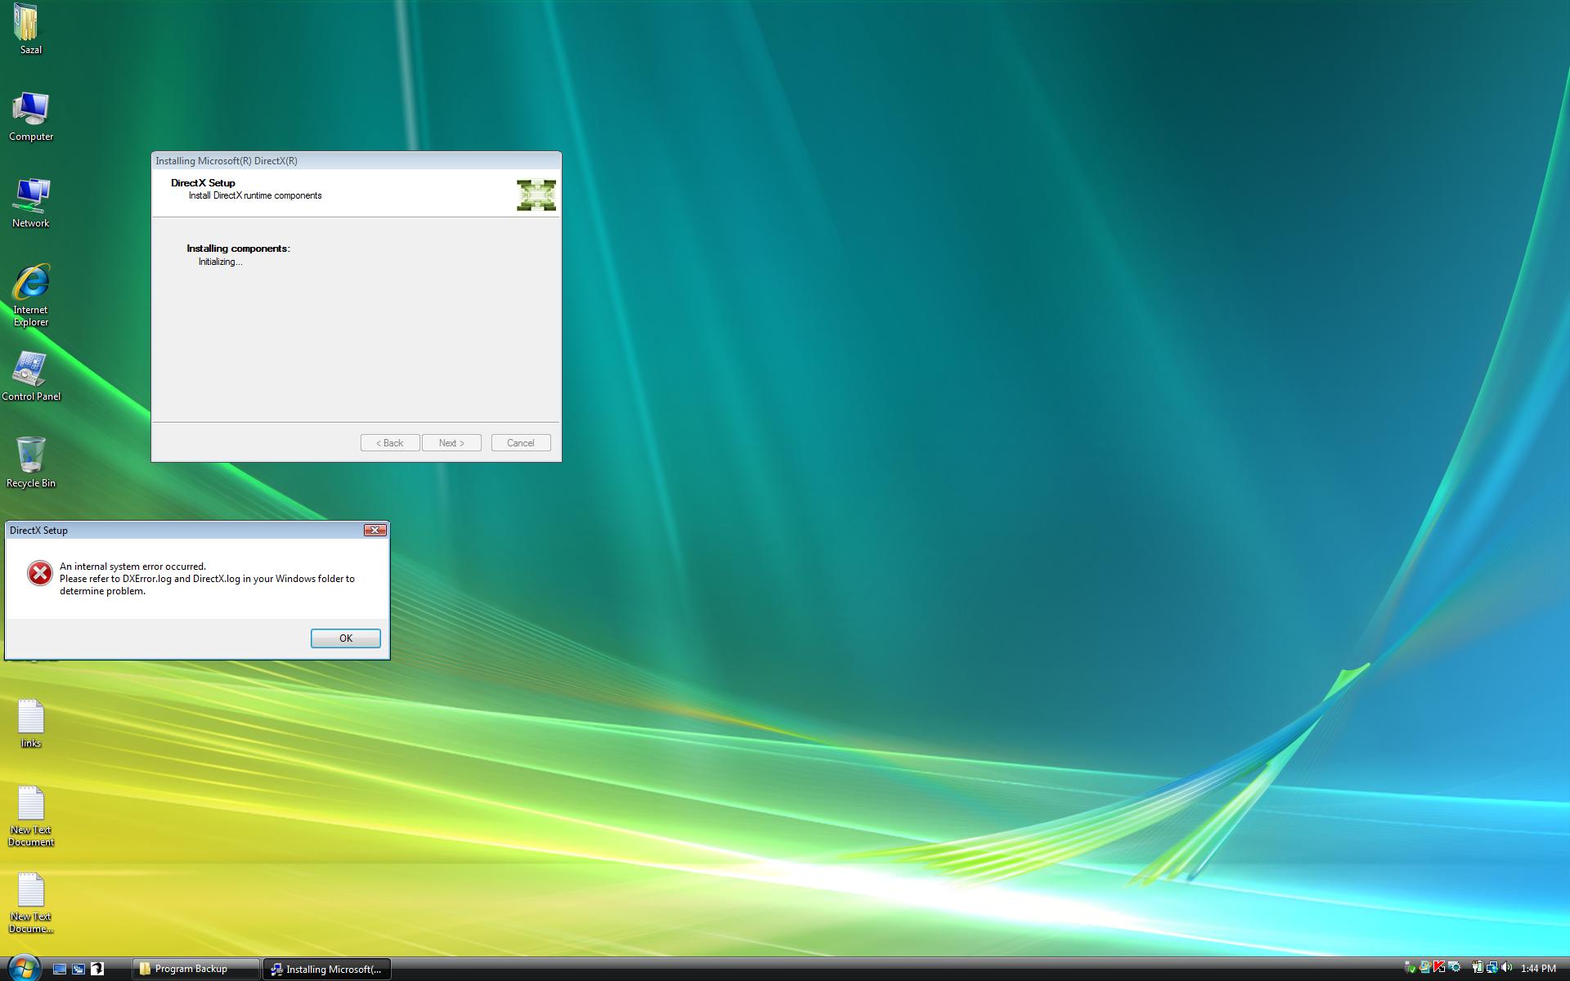This screenshot has width=1570, height=981.
Task: Select the New Text Docume... file icon
Action: click(x=30, y=902)
